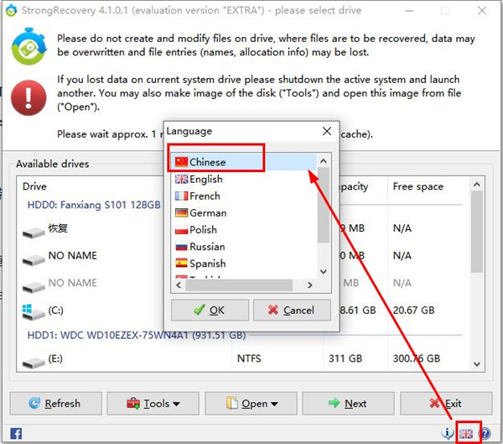Click the British flag beside English
503x444 pixels.
point(181,179)
